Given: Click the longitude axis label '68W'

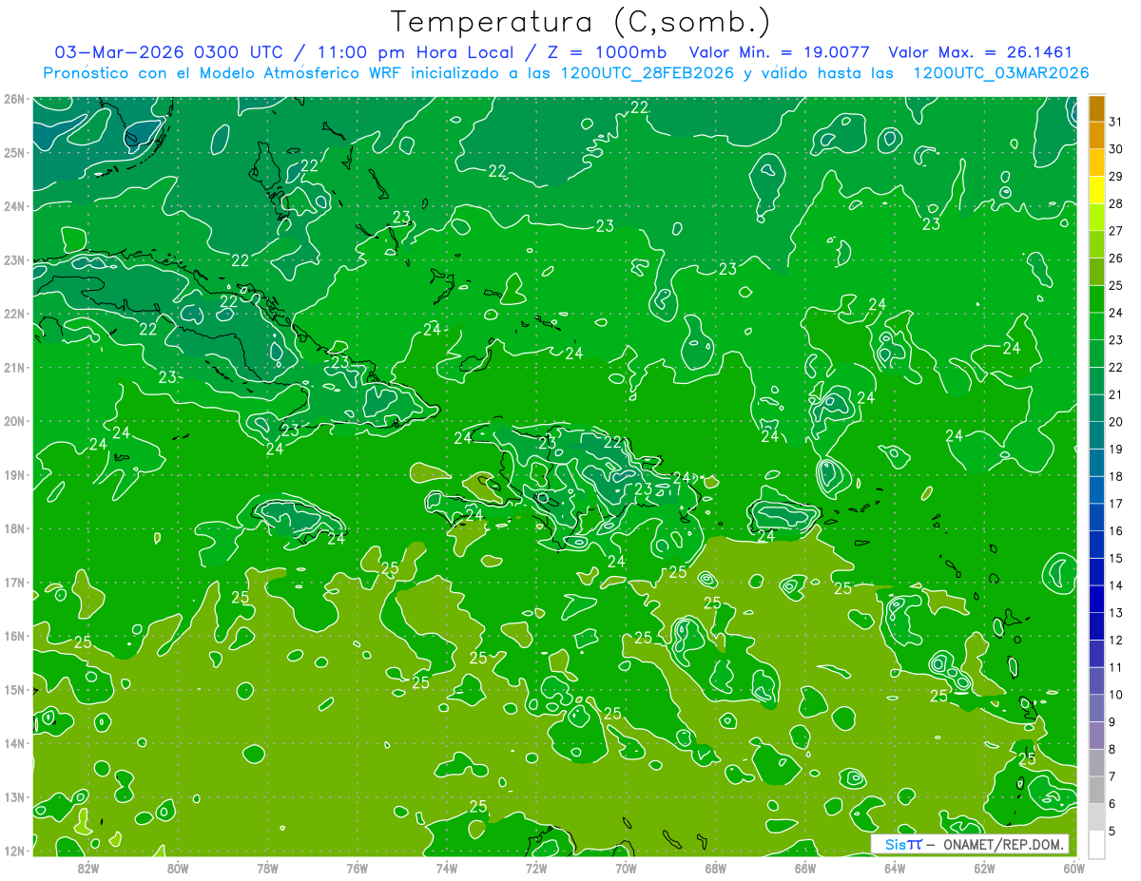Looking at the screenshot, I should [716, 867].
